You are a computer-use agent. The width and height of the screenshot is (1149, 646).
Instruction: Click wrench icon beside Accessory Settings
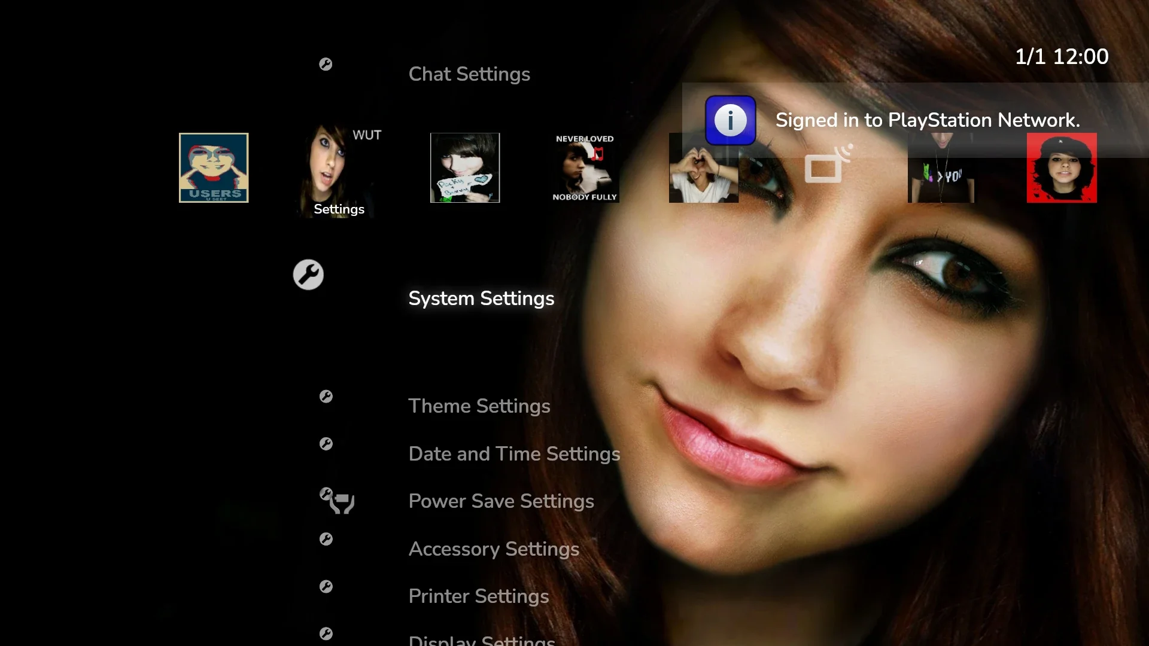tap(326, 539)
